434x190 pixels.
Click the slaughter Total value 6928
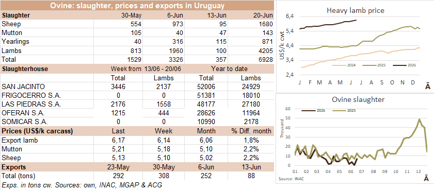point(266,59)
